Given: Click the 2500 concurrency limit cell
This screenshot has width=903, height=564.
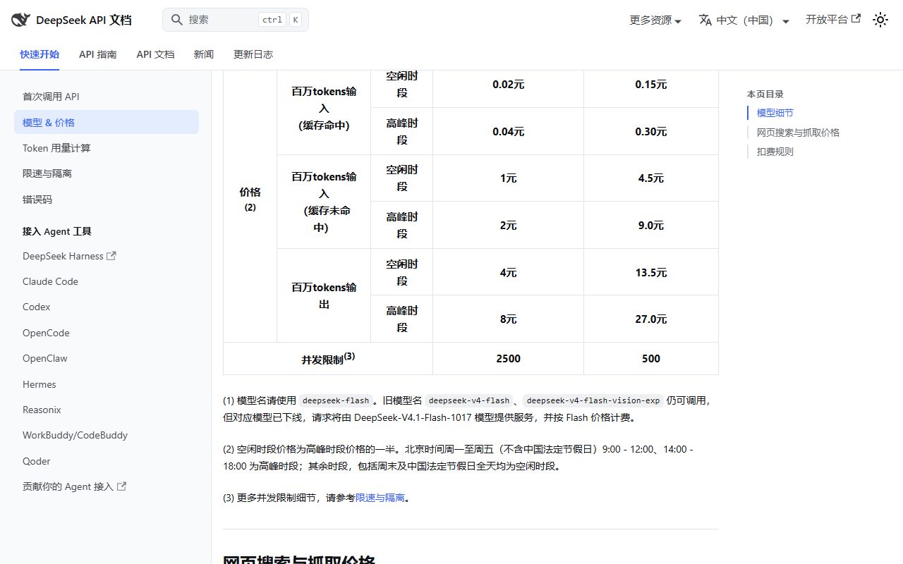Looking at the screenshot, I should pyautogui.click(x=508, y=359).
